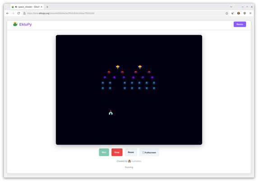Image resolution: width=258 pixels, height=182 pixels.
Task: Reset the game with Reset button
Action: point(131,152)
